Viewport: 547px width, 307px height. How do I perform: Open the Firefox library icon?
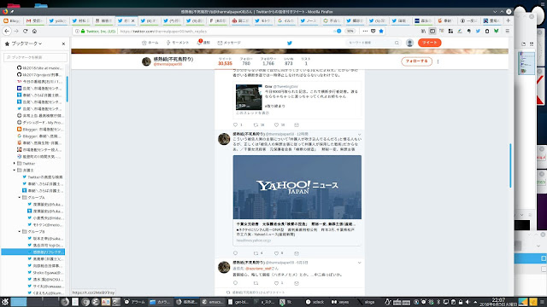(423, 31)
